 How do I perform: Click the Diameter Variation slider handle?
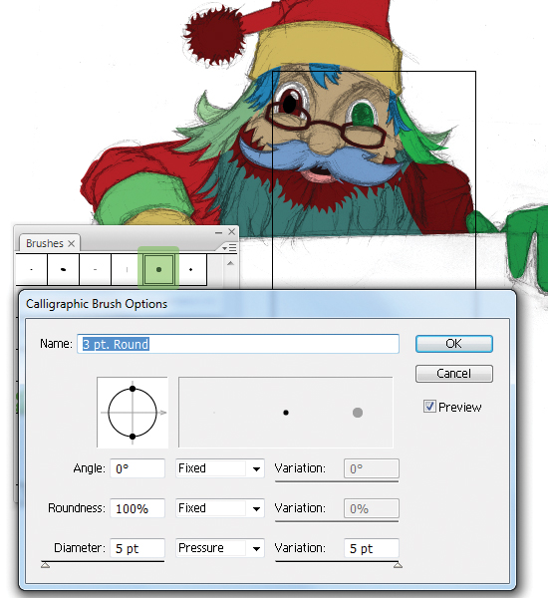398,565
